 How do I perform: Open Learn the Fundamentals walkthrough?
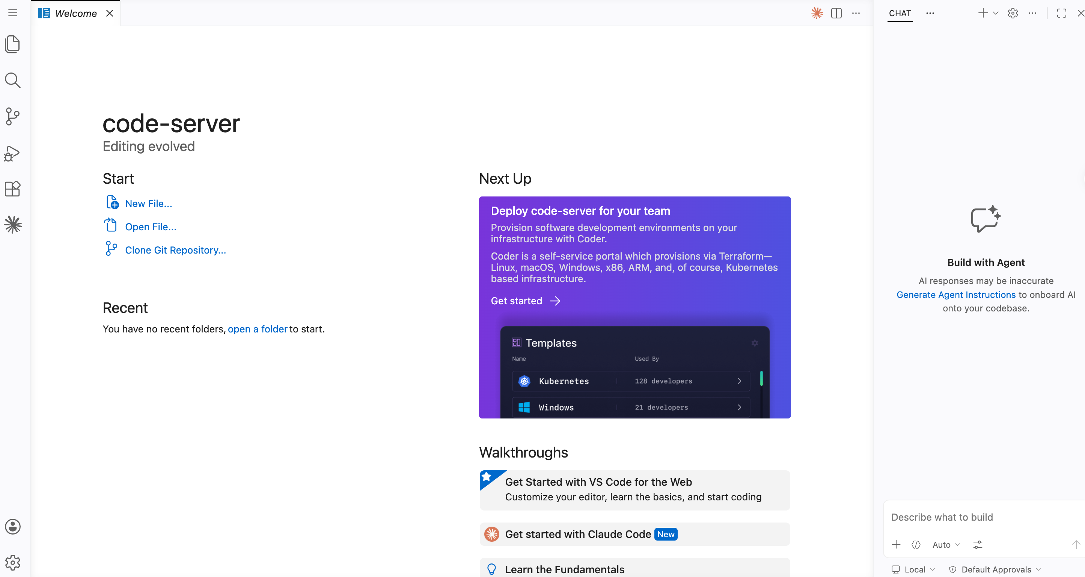pyautogui.click(x=635, y=568)
